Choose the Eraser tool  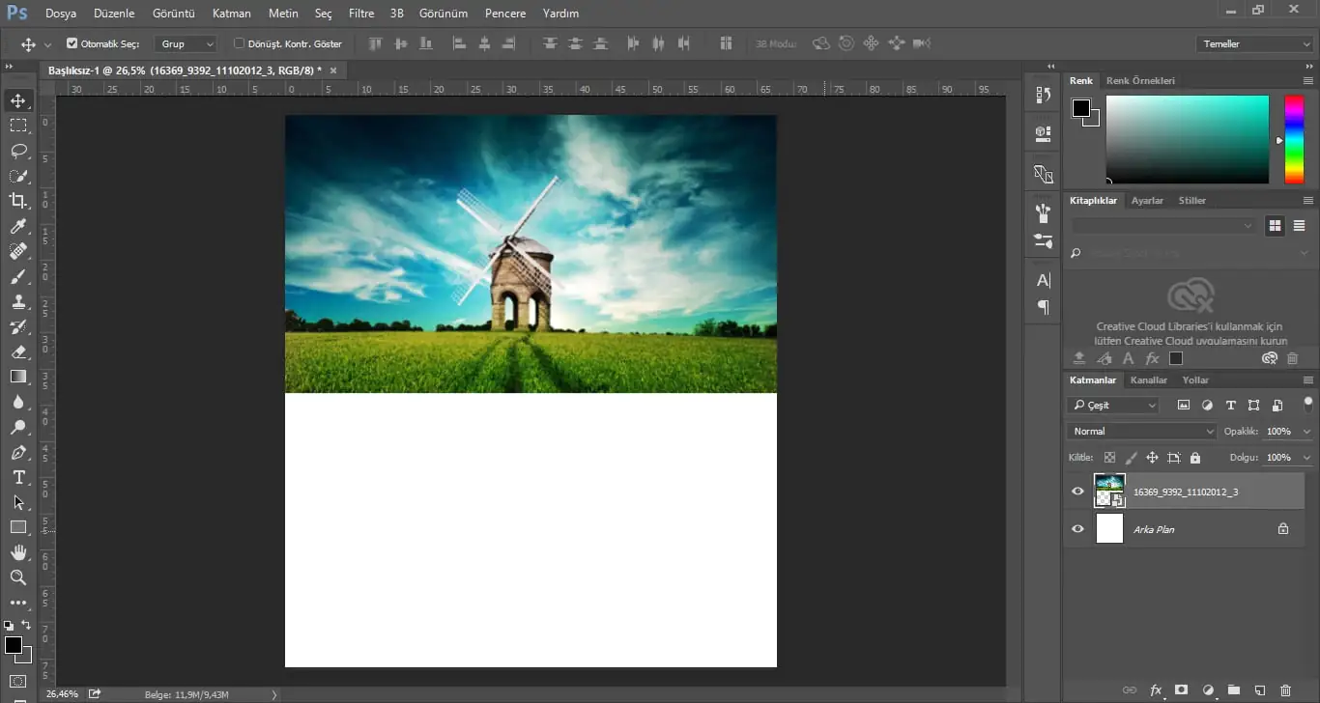pos(18,351)
